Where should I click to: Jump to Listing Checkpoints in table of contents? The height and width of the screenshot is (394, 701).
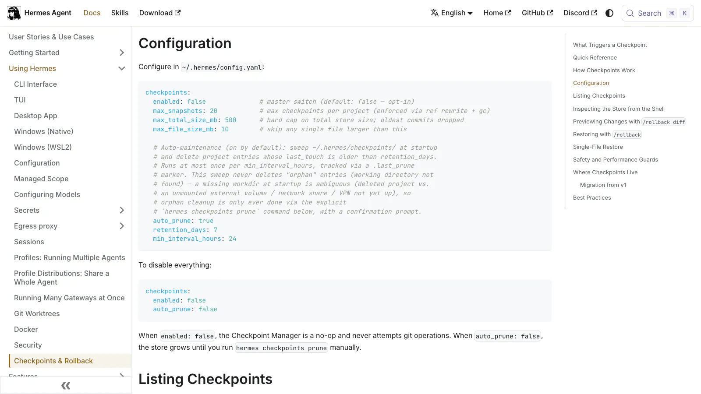599,95
